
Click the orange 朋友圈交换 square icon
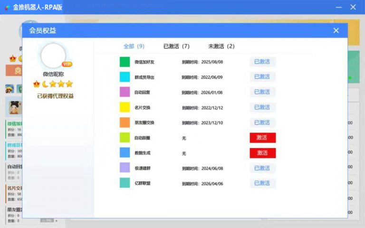pyautogui.click(x=125, y=123)
